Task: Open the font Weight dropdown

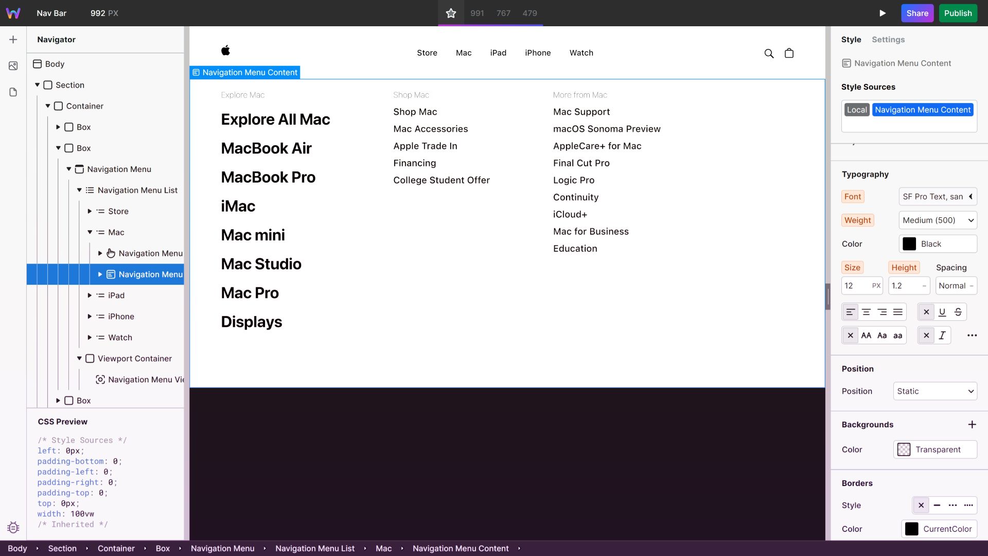Action: pyautogui.click(x=937, y=220)
